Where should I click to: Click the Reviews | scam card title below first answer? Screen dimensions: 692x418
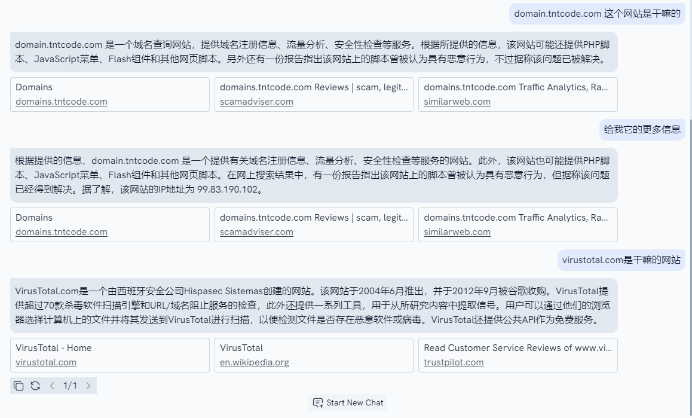click(314, 87)
